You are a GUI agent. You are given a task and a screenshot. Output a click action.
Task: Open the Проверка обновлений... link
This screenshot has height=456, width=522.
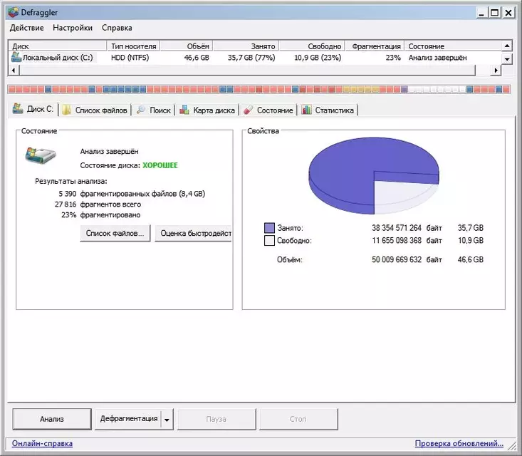(x=459, y=443)
